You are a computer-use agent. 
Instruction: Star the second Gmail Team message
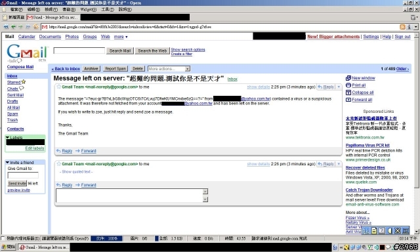[x=58, y=163]
